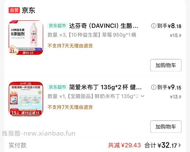Viewport: 190px width, 152px height.
Task: Tap the 自营 badge next to 京东
Action: point(14,10)
